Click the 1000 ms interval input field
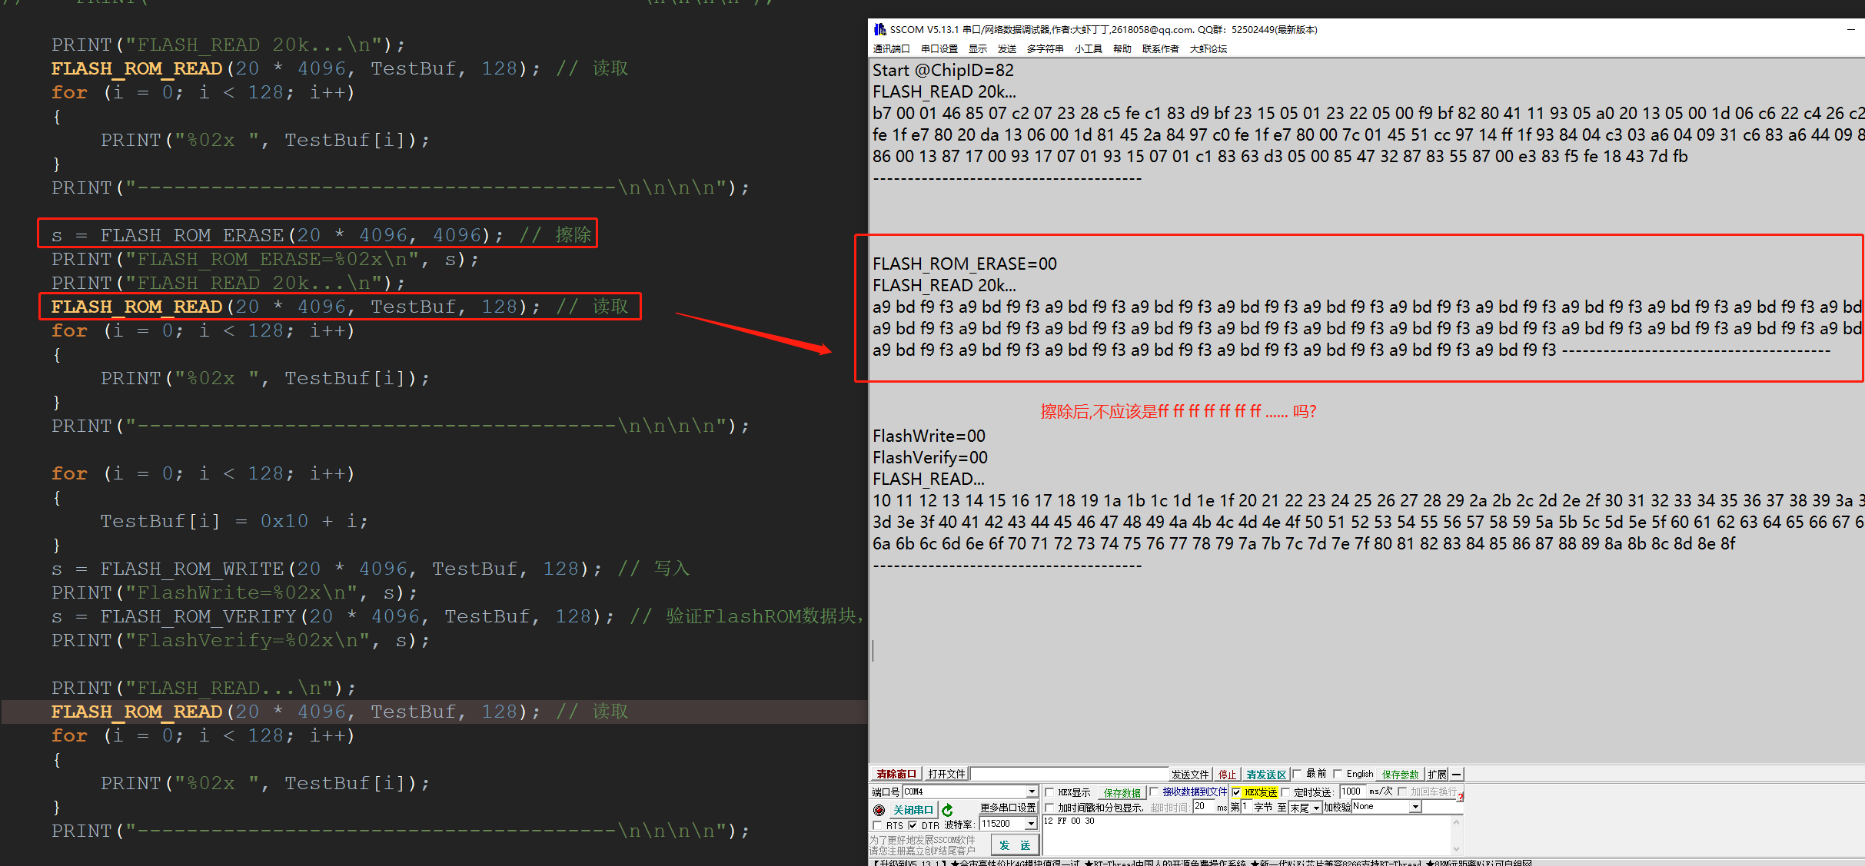 (x=1352, y=791)
